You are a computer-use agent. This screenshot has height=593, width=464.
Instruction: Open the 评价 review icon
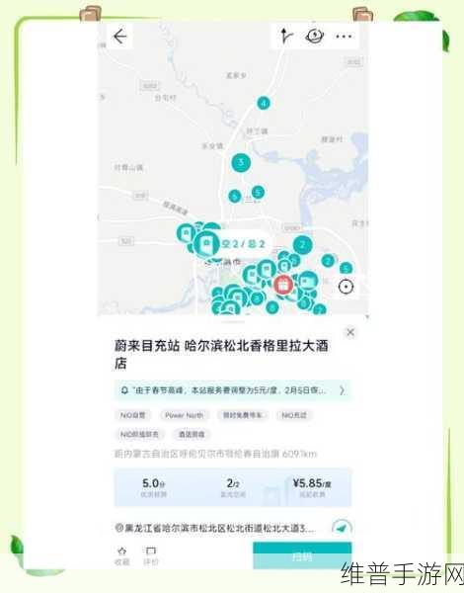tap(151, 555)
